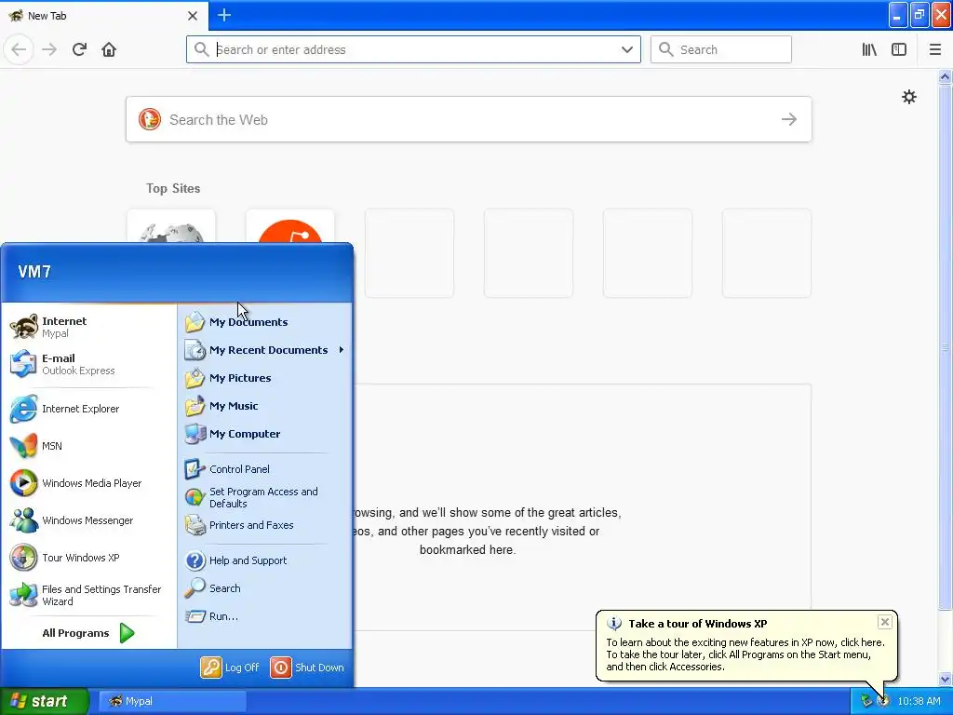
Task: Open the Wikipedia top site tile
Action: click(x=171, y=226)
